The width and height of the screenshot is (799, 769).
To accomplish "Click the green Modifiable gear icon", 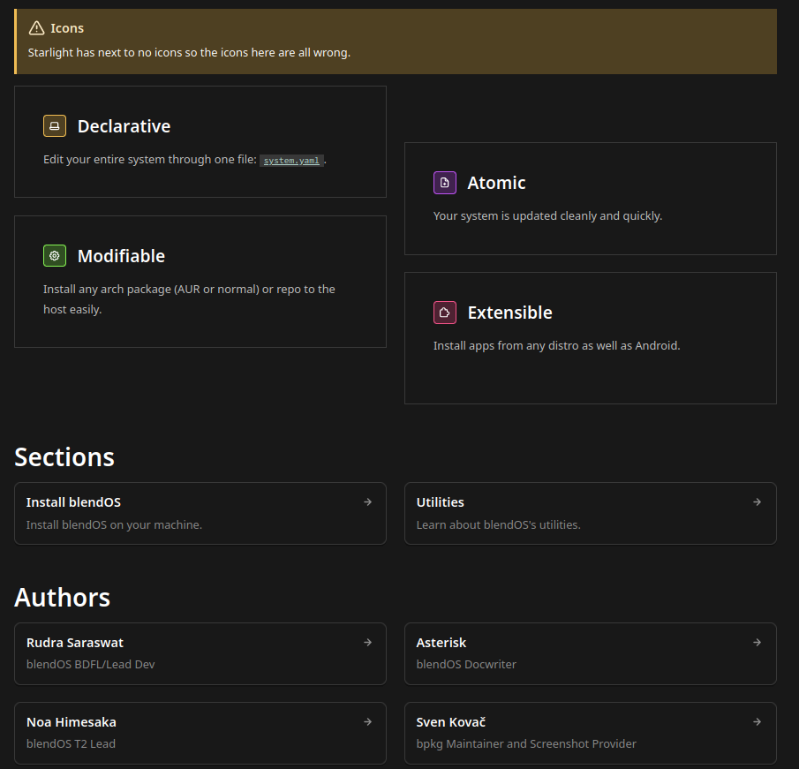I will coord(55,256).
